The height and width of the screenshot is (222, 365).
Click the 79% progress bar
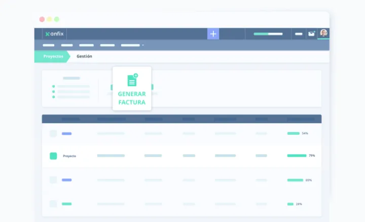pyautogui.click(x=297, y=156)
